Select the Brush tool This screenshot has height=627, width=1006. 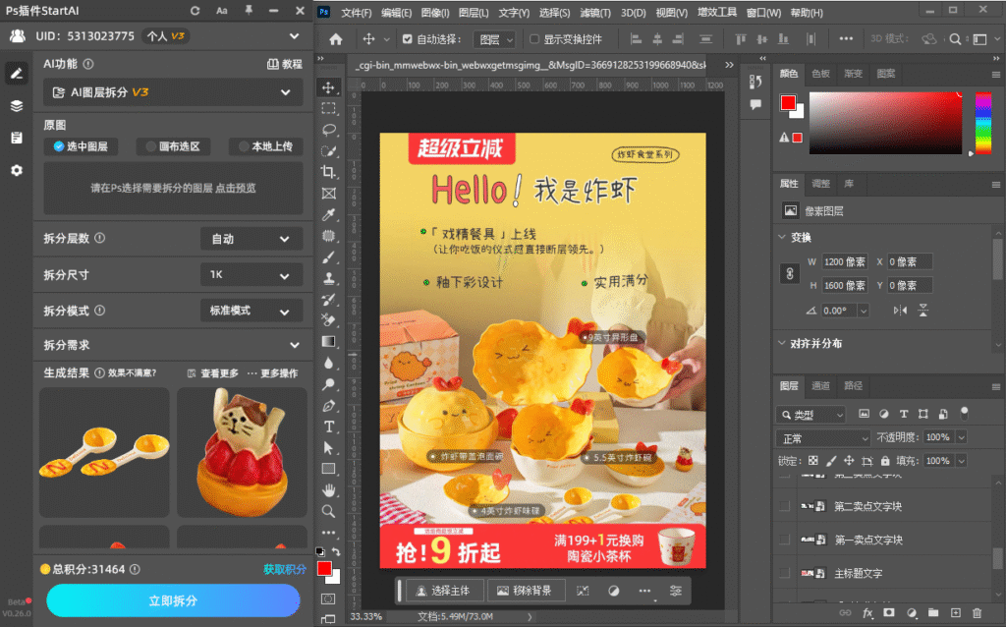click(x=328, y=257)
